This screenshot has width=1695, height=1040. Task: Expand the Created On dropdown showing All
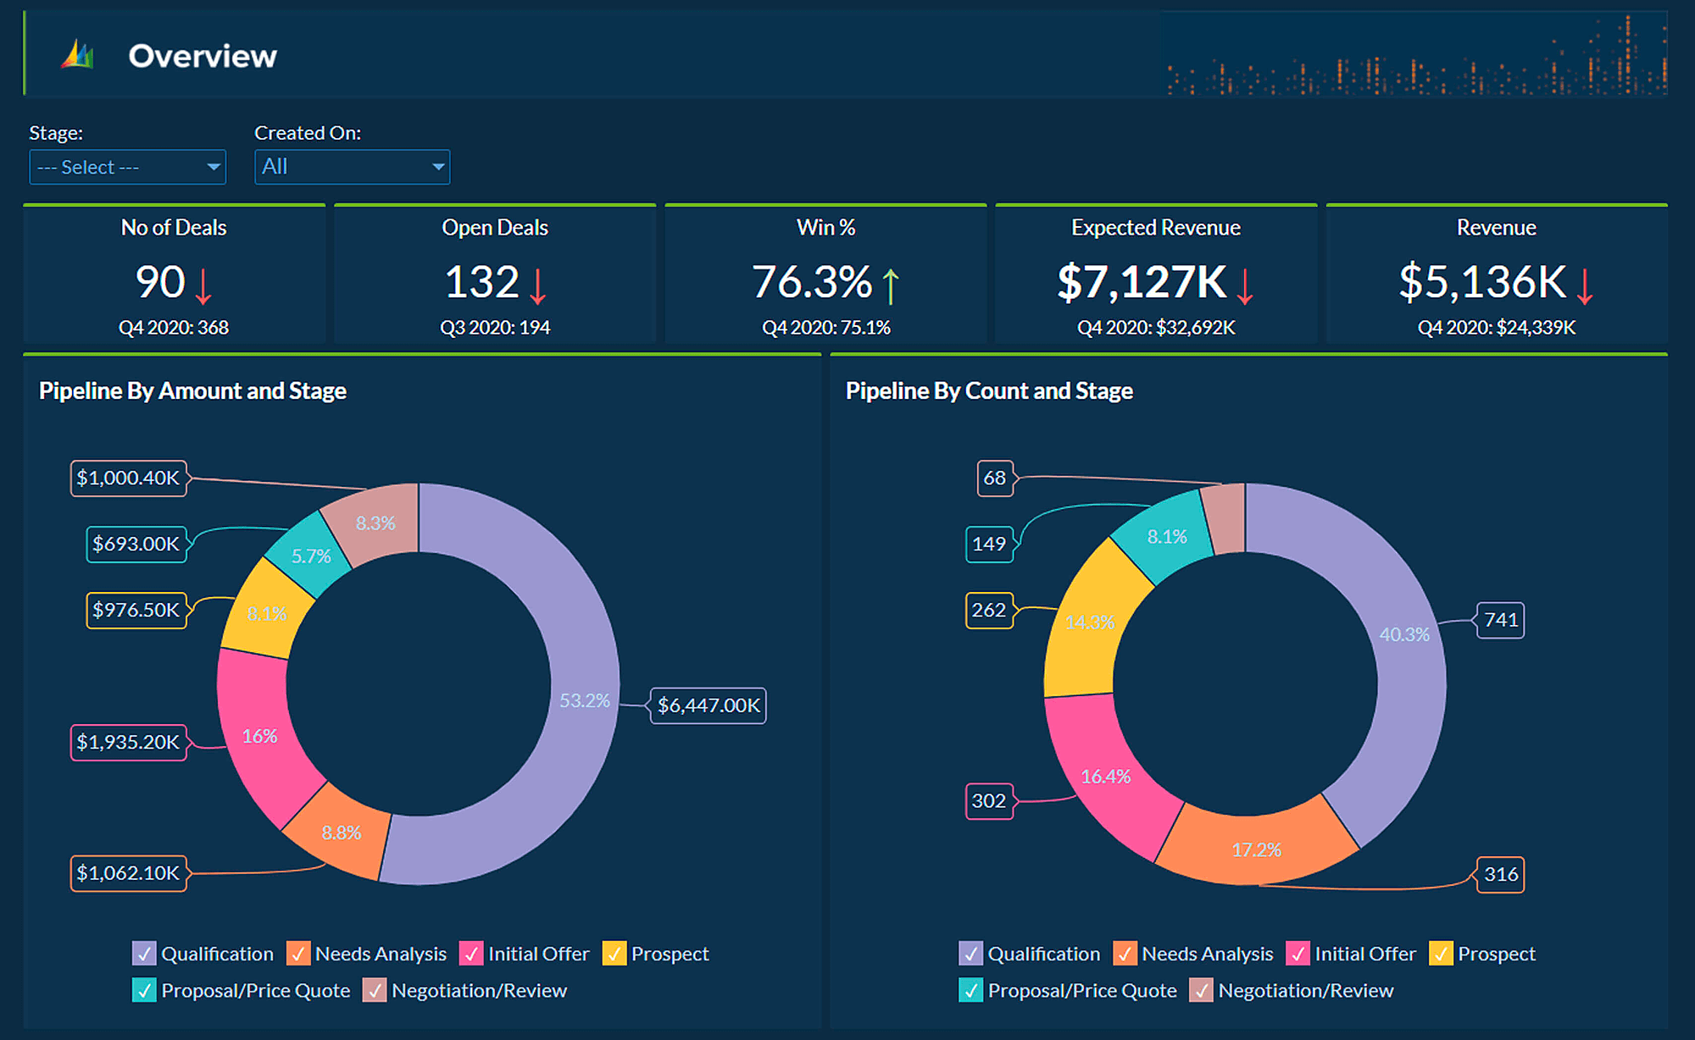[x=353, y=167]
